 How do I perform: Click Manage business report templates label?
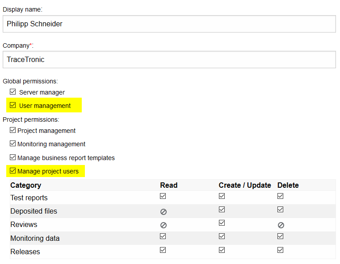66,158
